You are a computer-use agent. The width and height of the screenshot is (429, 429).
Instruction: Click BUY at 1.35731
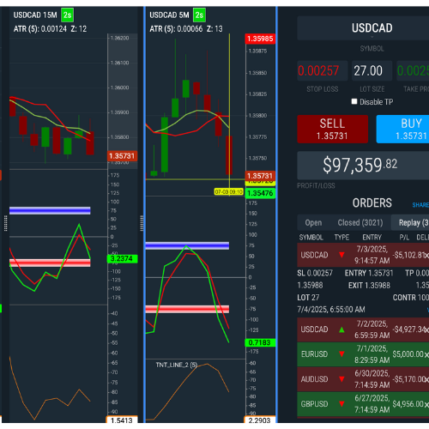click(402, 129)
